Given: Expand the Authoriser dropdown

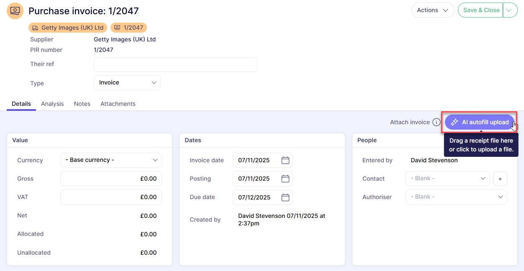Looking at the screenshot, I should 456,197.
